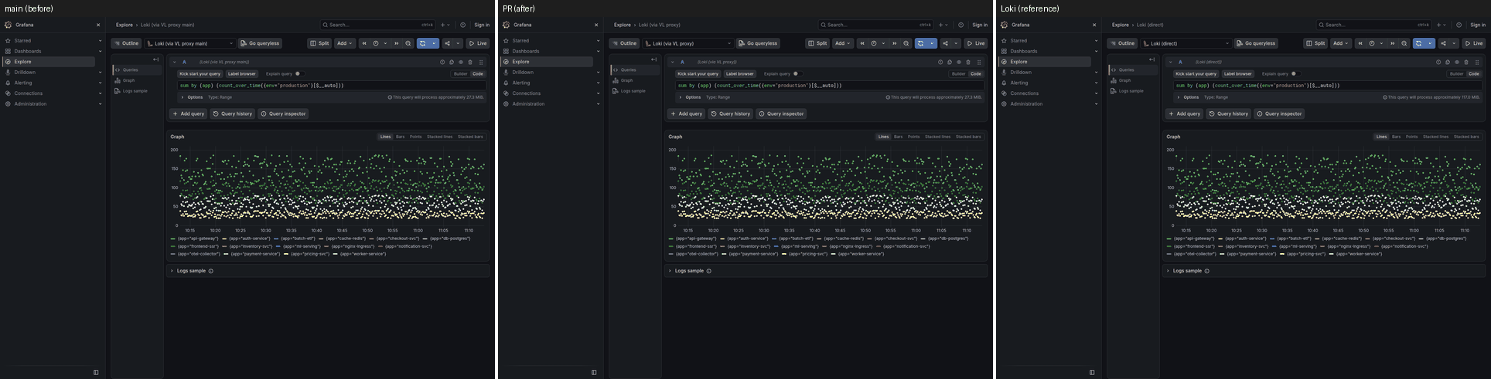Toggle Explain query switch in Loki (reference) panel
The height and width of the screenshot is (379, 1491).
[1295, 74]
